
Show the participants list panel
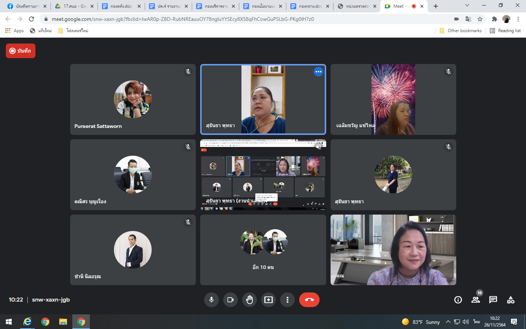tap(475, 300)
